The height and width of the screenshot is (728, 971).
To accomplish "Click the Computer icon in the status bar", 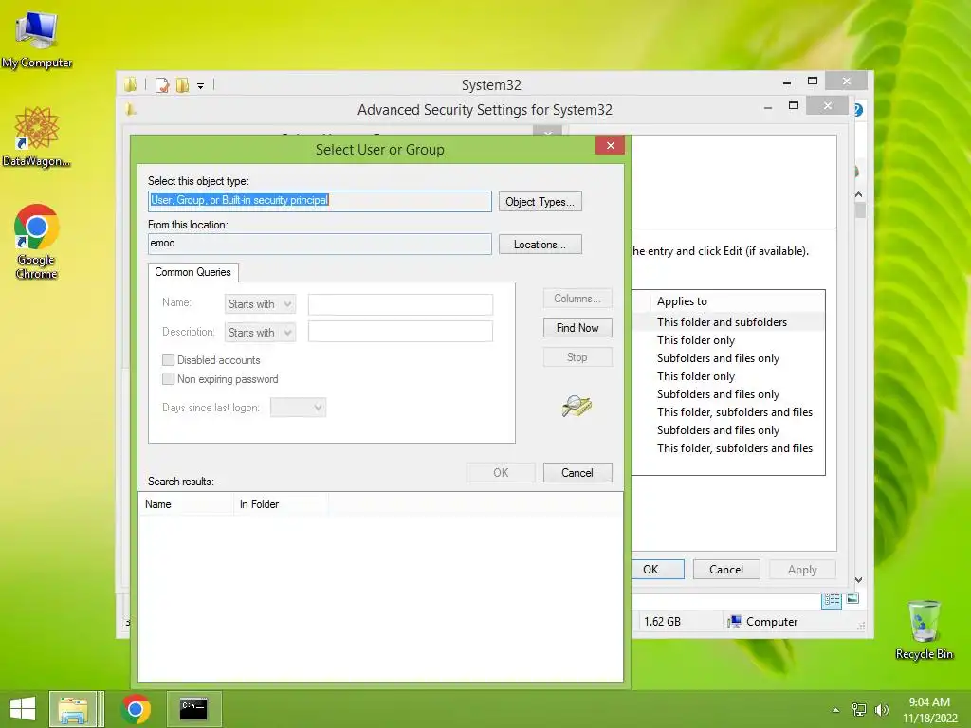I will click(735, 622).
